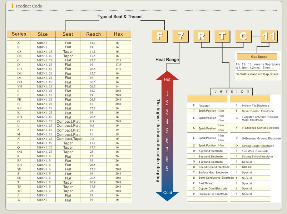Click reach value '12' in row R
Viewport: 287px width, 214px height.
click(91, 156)
